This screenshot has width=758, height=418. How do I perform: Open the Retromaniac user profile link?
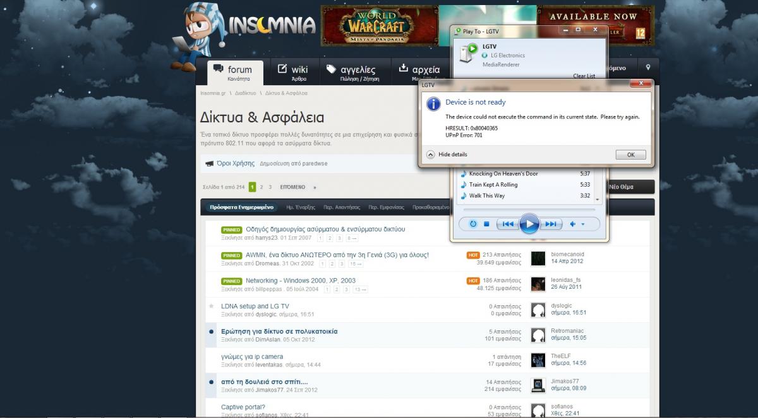(567, 331)
